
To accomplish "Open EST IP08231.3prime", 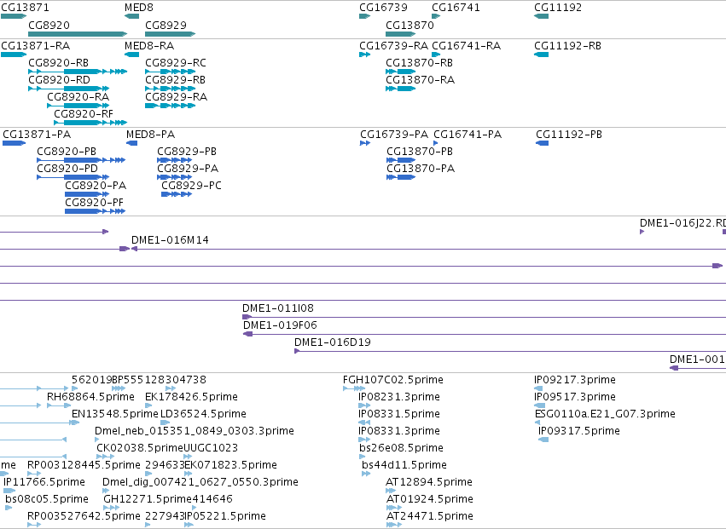I will [399, 397].
